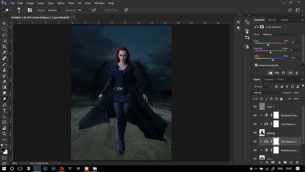The height and width of the screenshot is (172, 305).
Task: Toggle Protect Tones checkbox
Action: tap(102, 10)
